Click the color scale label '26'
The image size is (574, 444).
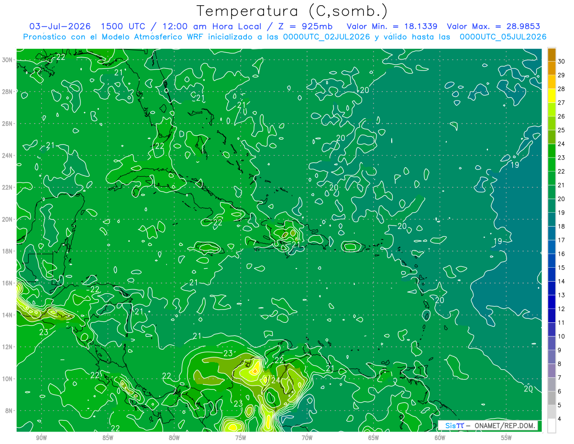click(562, 116)
